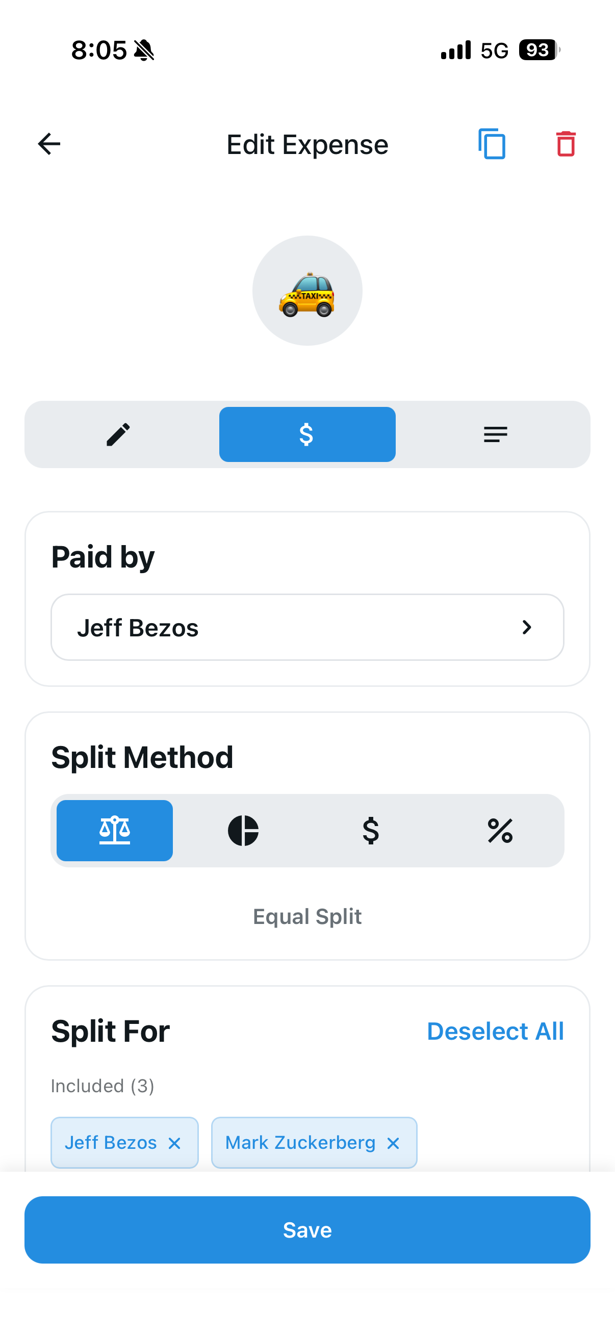Select the dollar amount split method

pyautogui.click(x=371, y=831)
